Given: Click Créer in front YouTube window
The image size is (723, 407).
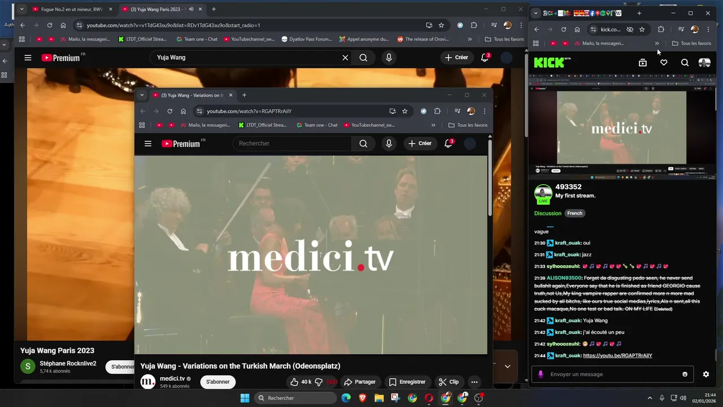Looking at the screenshot, I should 420,144.
